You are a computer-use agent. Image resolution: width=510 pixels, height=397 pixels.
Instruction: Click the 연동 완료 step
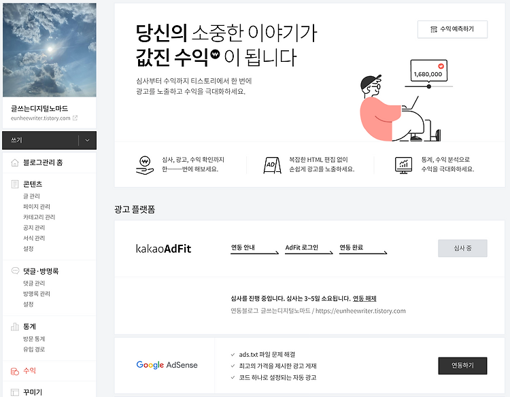coord(363,249)
